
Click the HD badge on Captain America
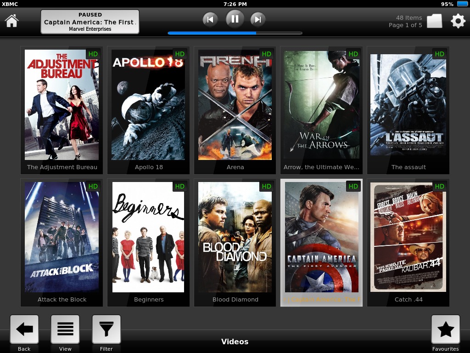pyautogui.click(x=353, y=187)
